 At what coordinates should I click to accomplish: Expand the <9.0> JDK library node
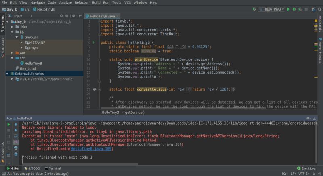[12, 79]
